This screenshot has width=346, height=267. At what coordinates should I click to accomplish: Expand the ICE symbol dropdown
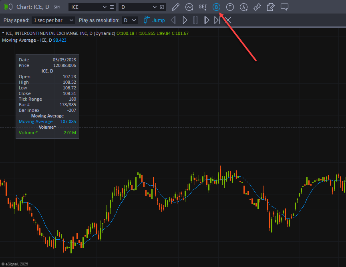105,7
